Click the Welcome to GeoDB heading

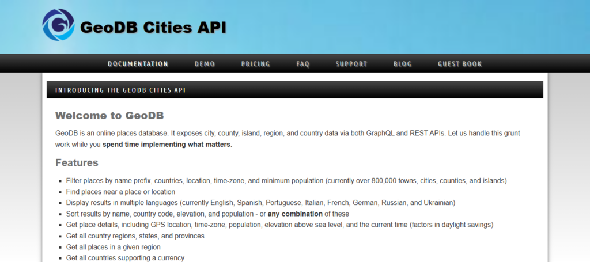[x=109, y=115]
